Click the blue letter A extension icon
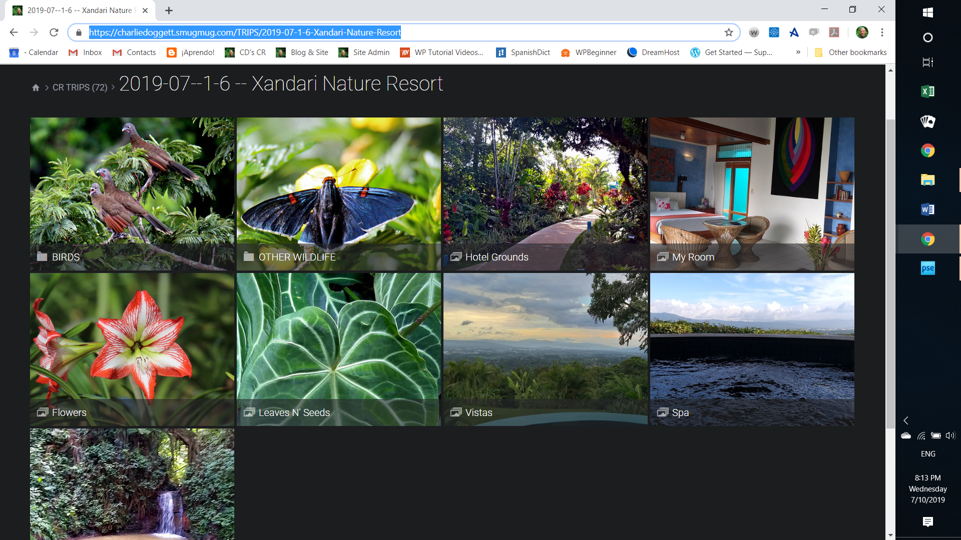 pos(794,32)
